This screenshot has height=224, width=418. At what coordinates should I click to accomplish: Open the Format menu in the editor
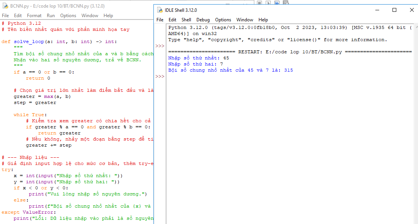tap(34, 16)
